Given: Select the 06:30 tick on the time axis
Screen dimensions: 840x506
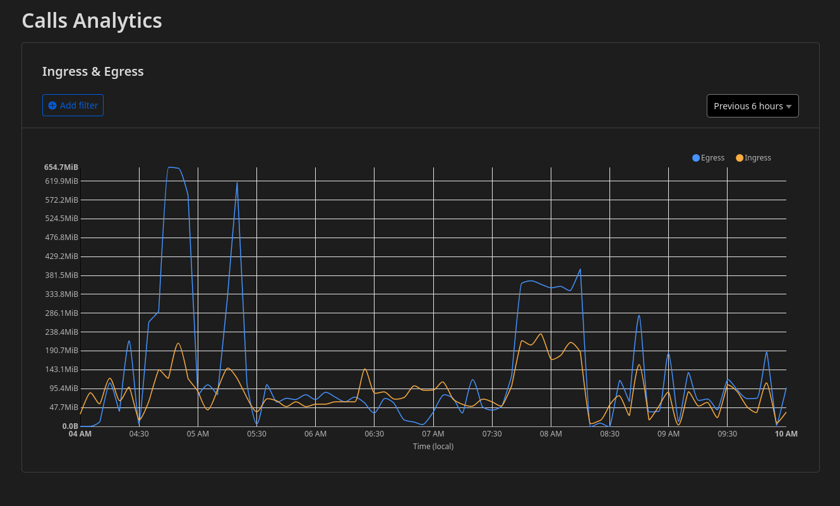Looking at the screenshot, I should point(374,434).
